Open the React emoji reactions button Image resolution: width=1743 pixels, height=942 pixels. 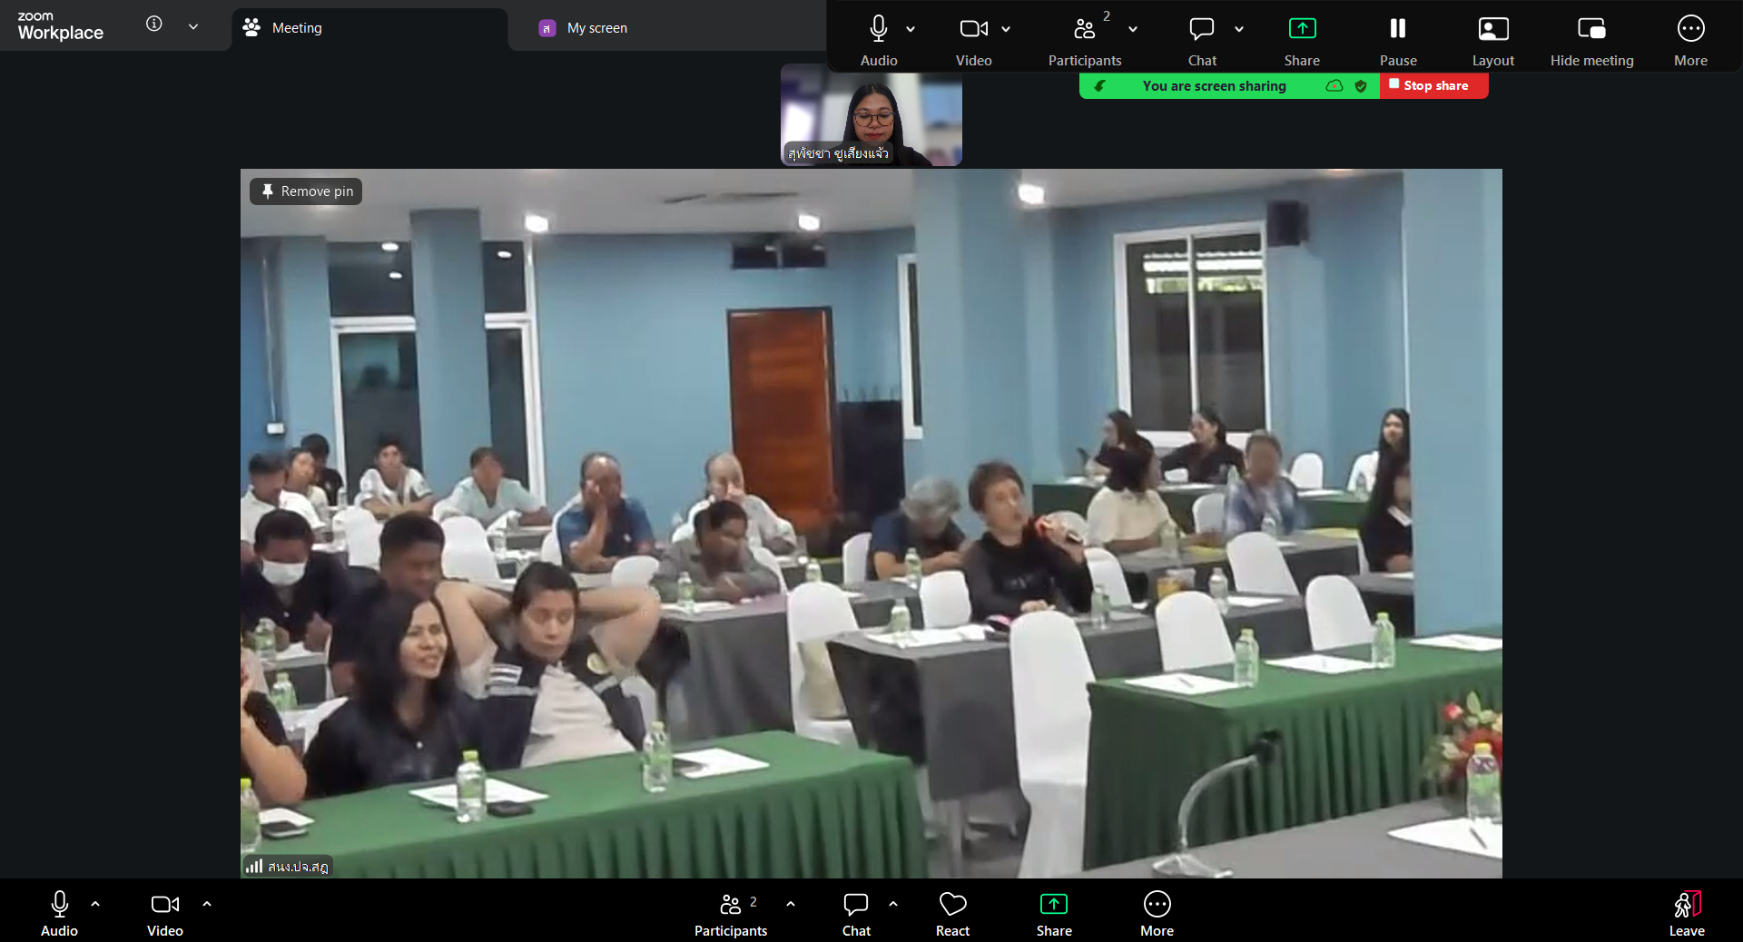[952, 913]
